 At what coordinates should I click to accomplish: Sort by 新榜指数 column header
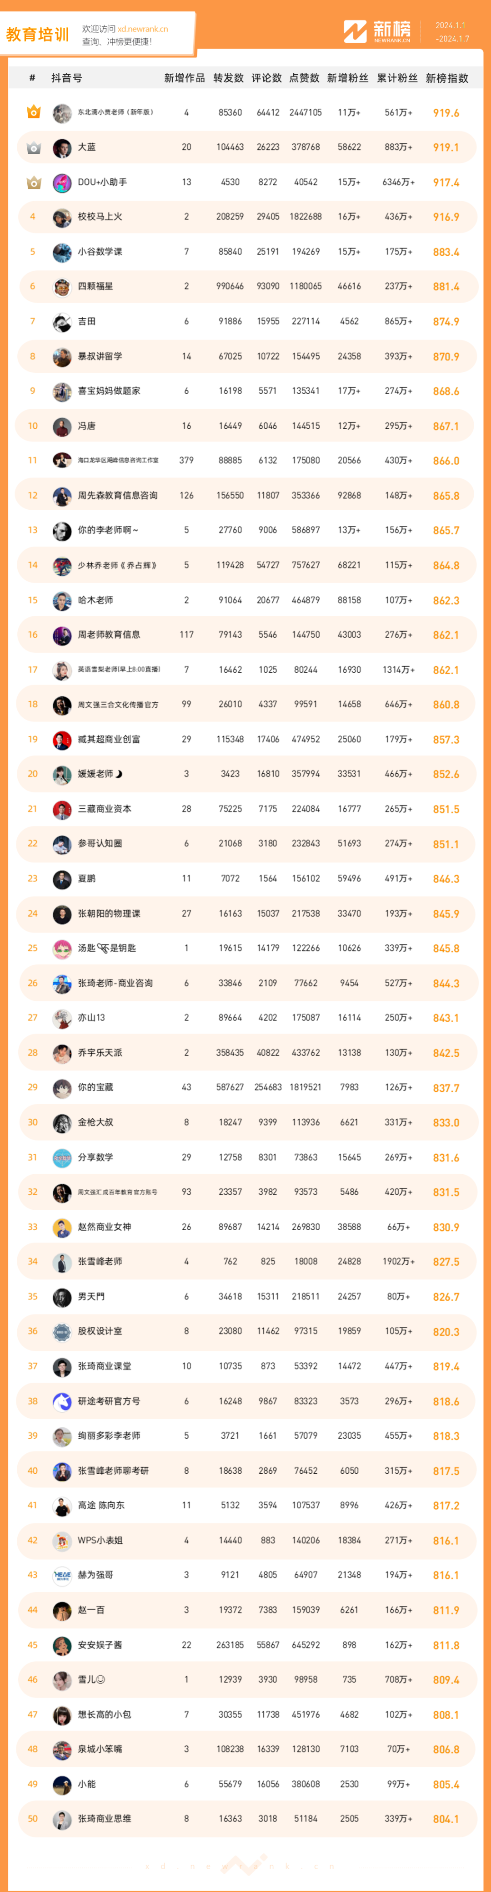[447, 78]
